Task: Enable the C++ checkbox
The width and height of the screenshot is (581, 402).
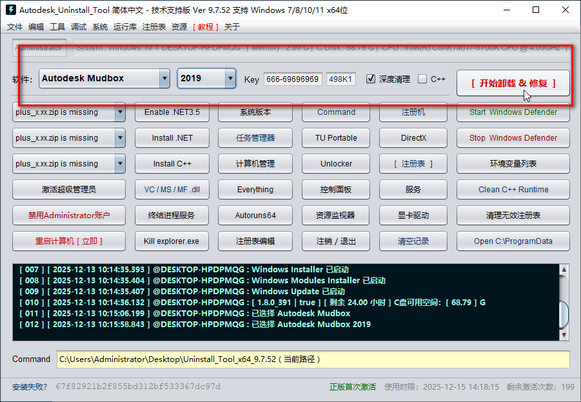Action: pos(422,79)
